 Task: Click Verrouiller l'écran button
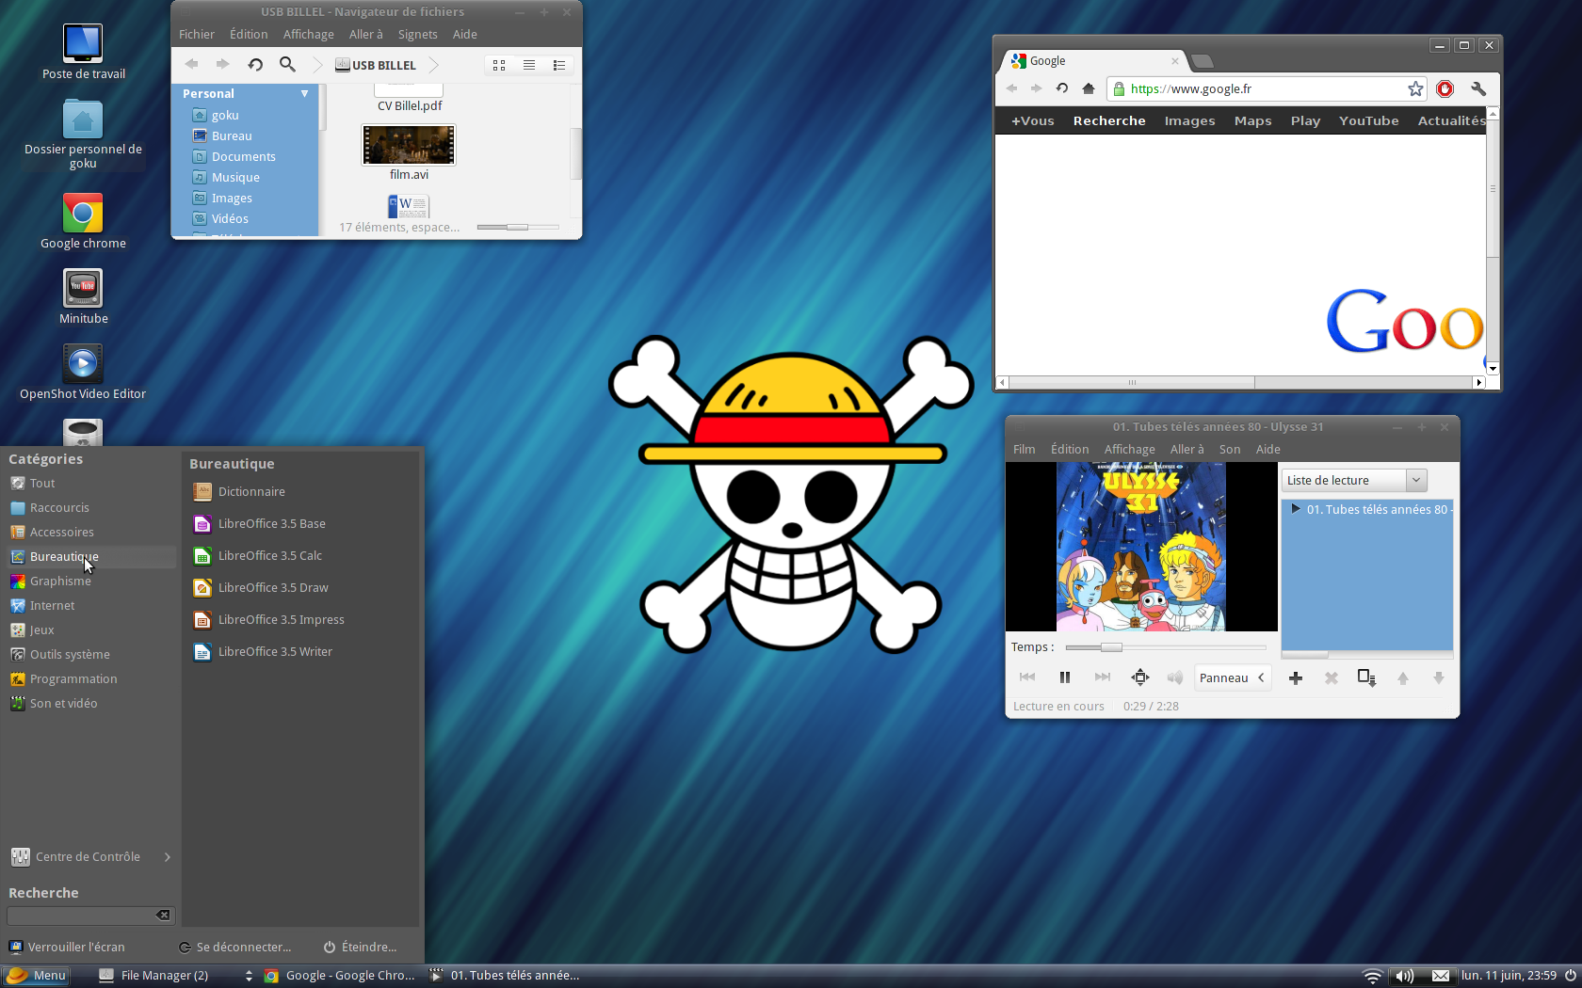67,947
